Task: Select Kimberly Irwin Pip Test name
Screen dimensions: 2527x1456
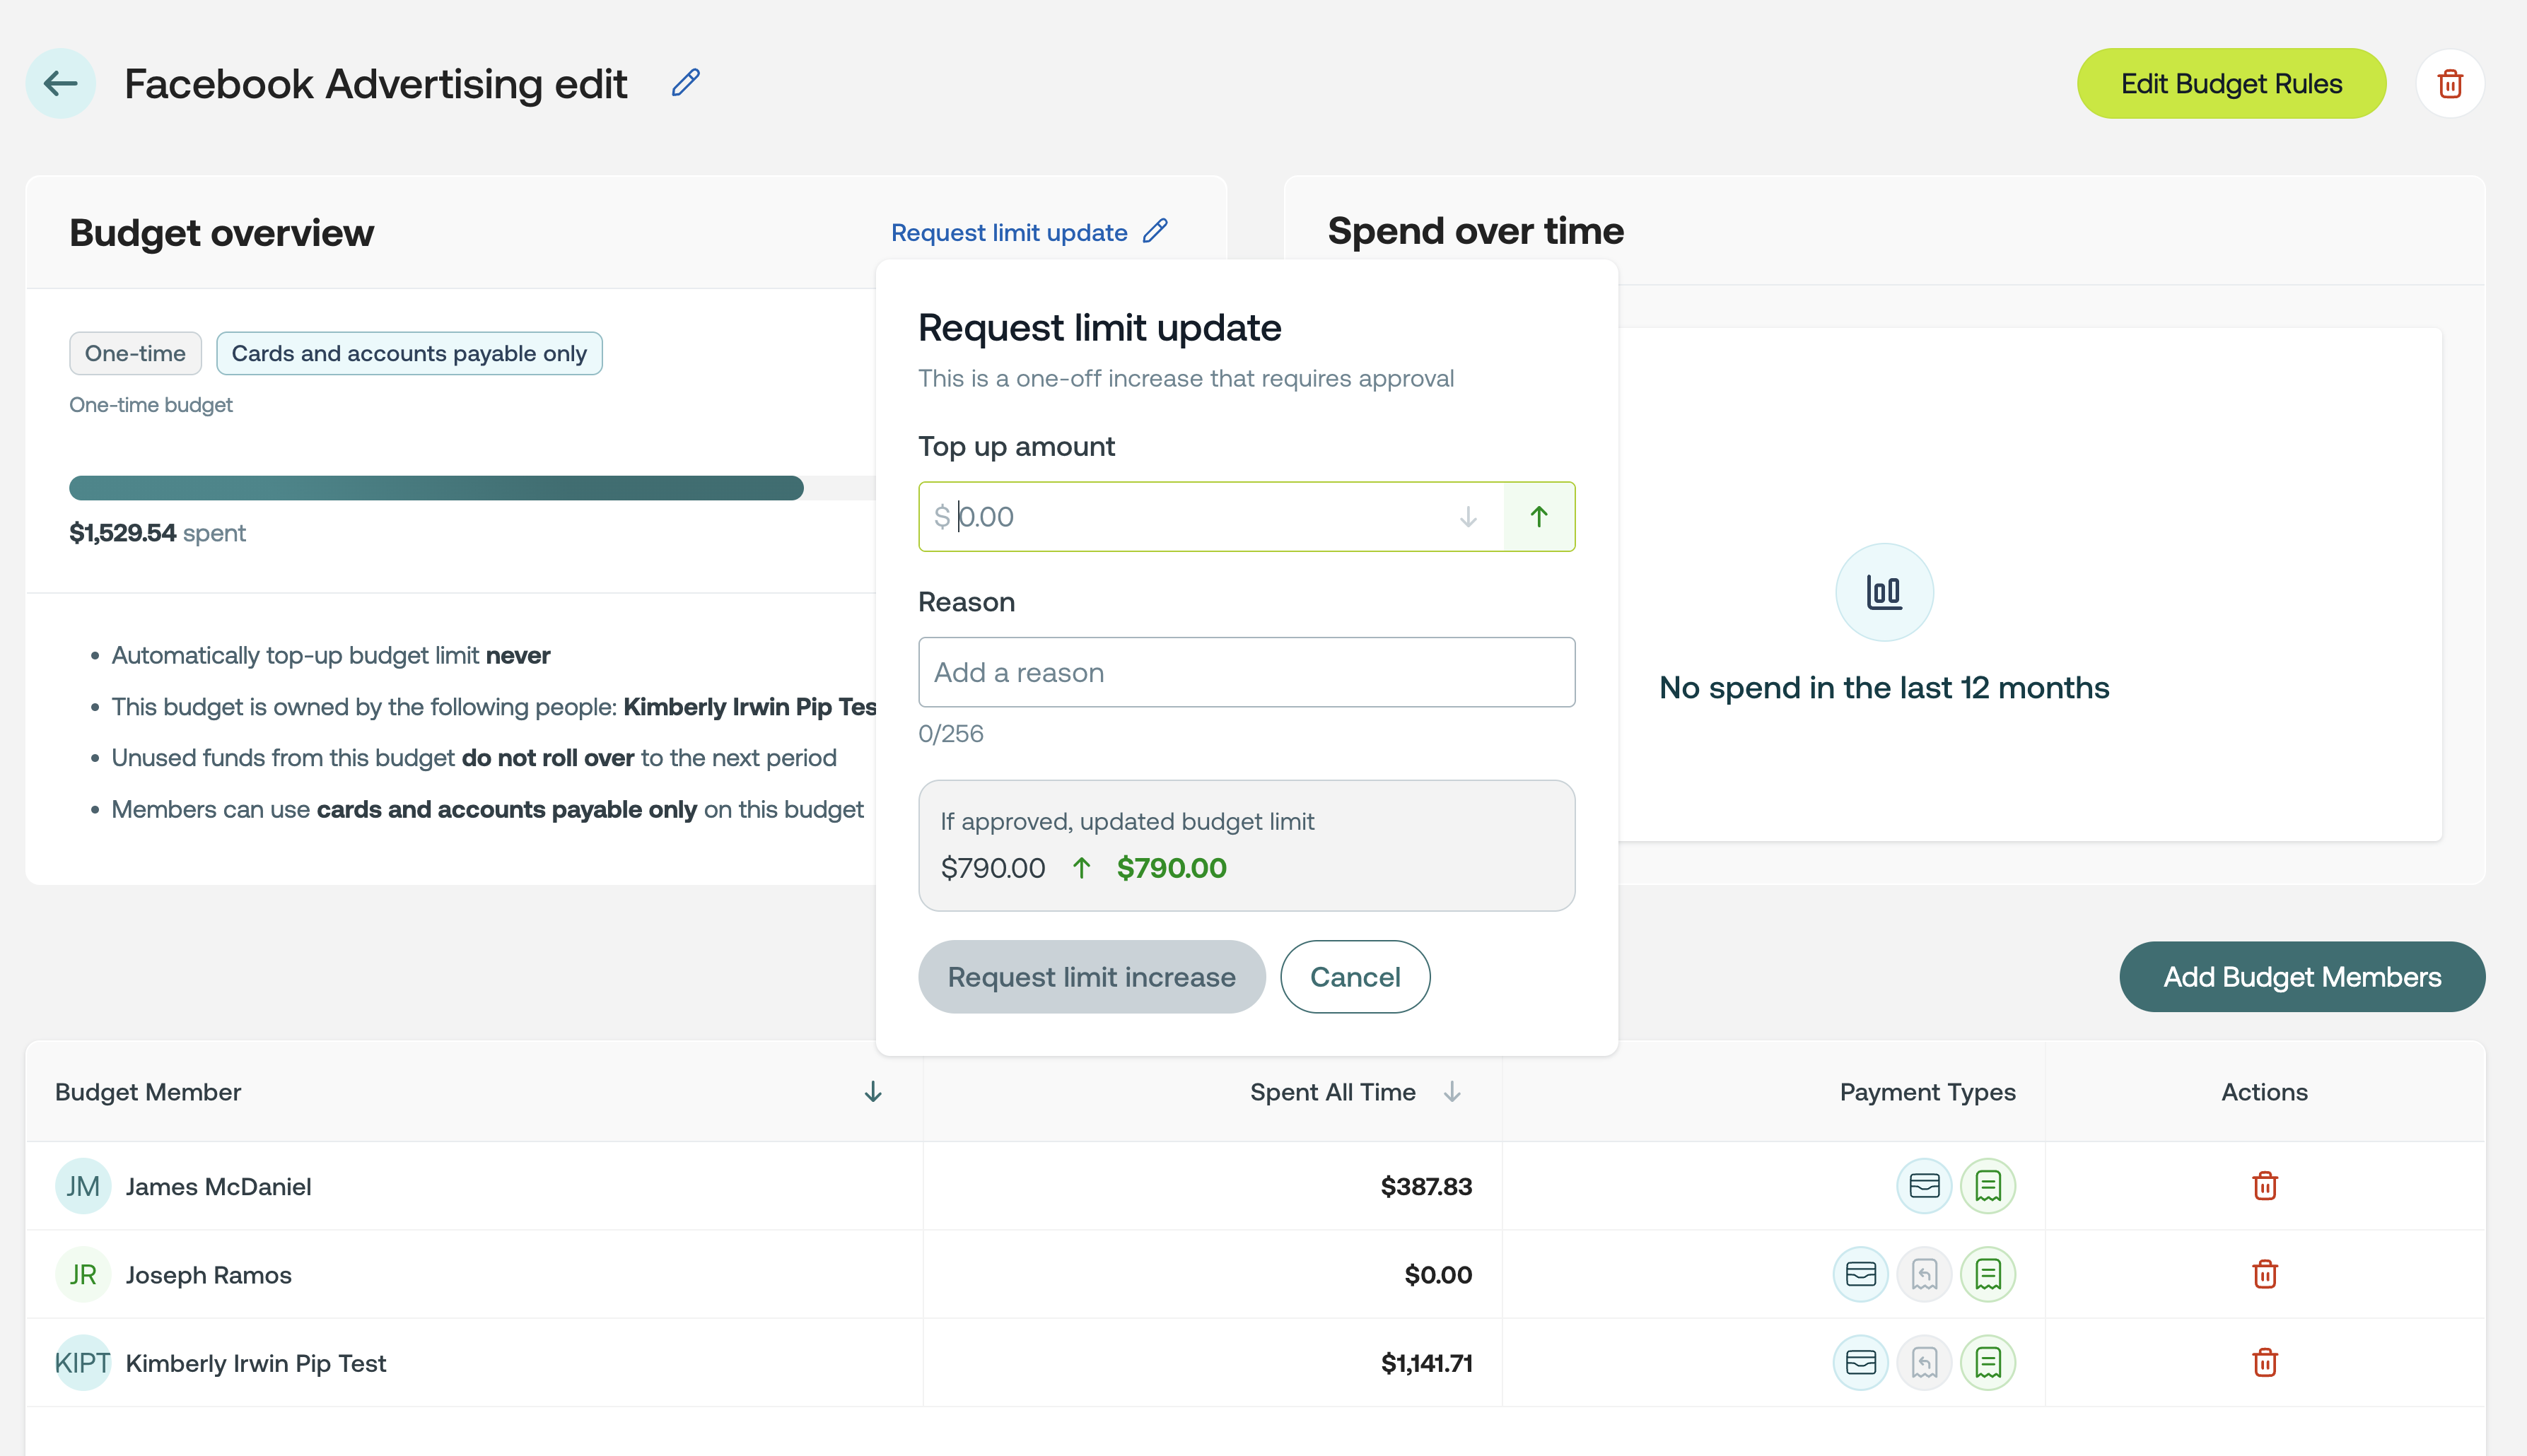Action: pyautogui.click(x=255, y=1363)
